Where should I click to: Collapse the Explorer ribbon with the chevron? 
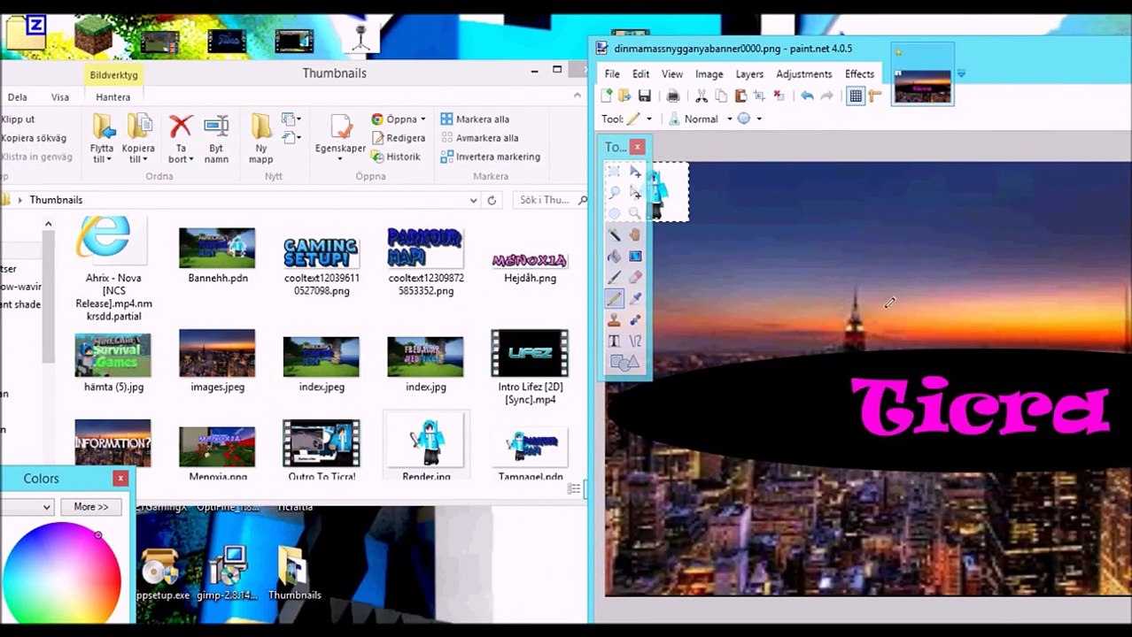click(578, 96)
